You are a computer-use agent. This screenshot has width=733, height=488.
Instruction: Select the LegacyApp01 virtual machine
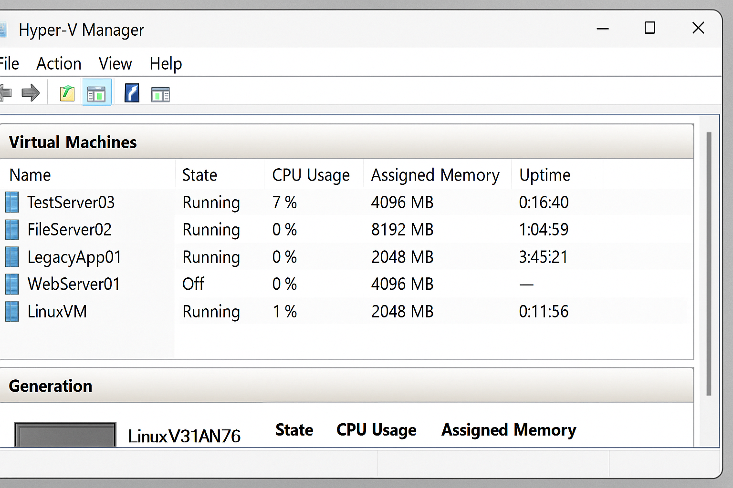coord(74,257)
